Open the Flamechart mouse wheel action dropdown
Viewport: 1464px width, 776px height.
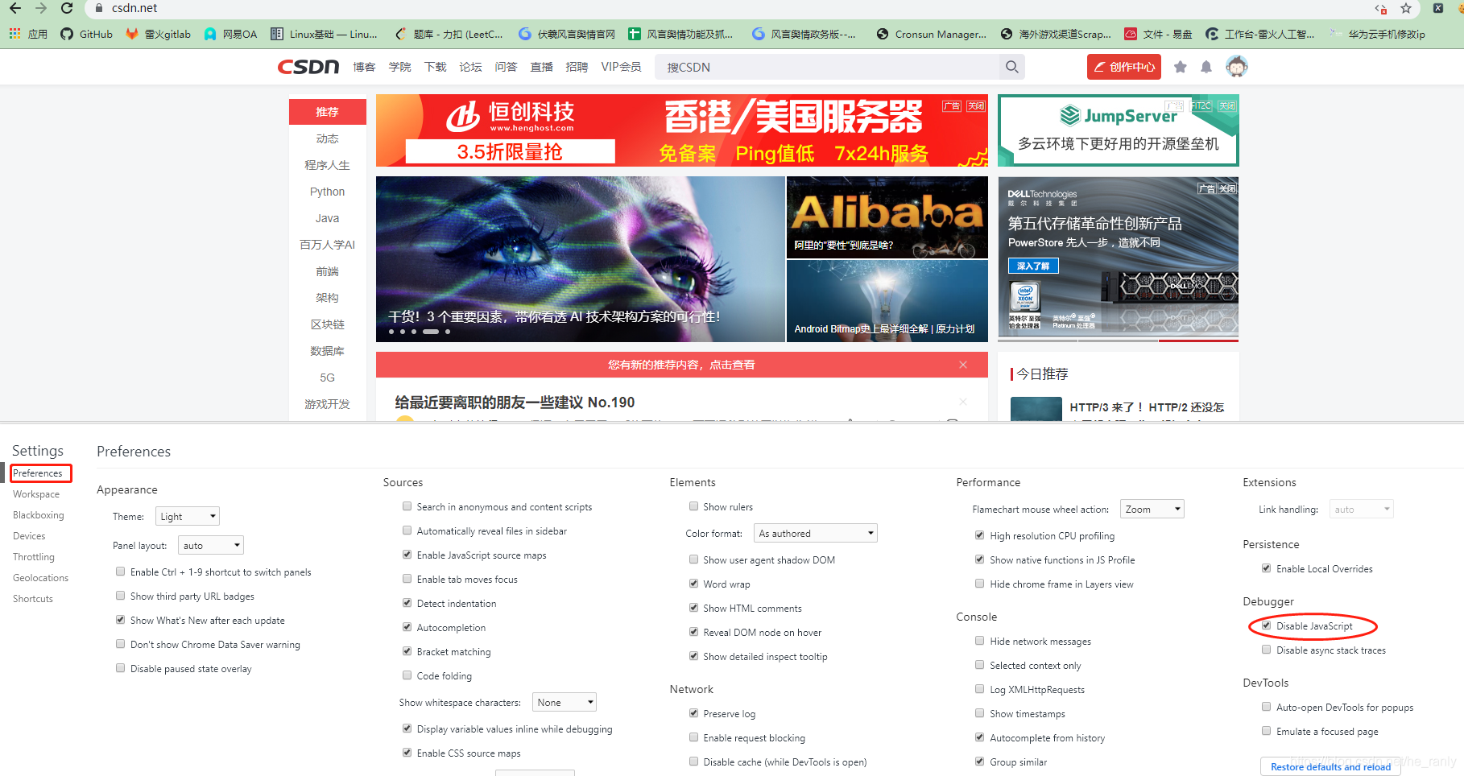click(1152, 508)
